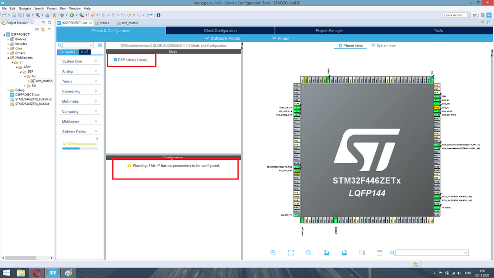Switch to Categories view toggle
Image resolution: width=494 pixels, height=278 pixels.
[x=67, y=52]
